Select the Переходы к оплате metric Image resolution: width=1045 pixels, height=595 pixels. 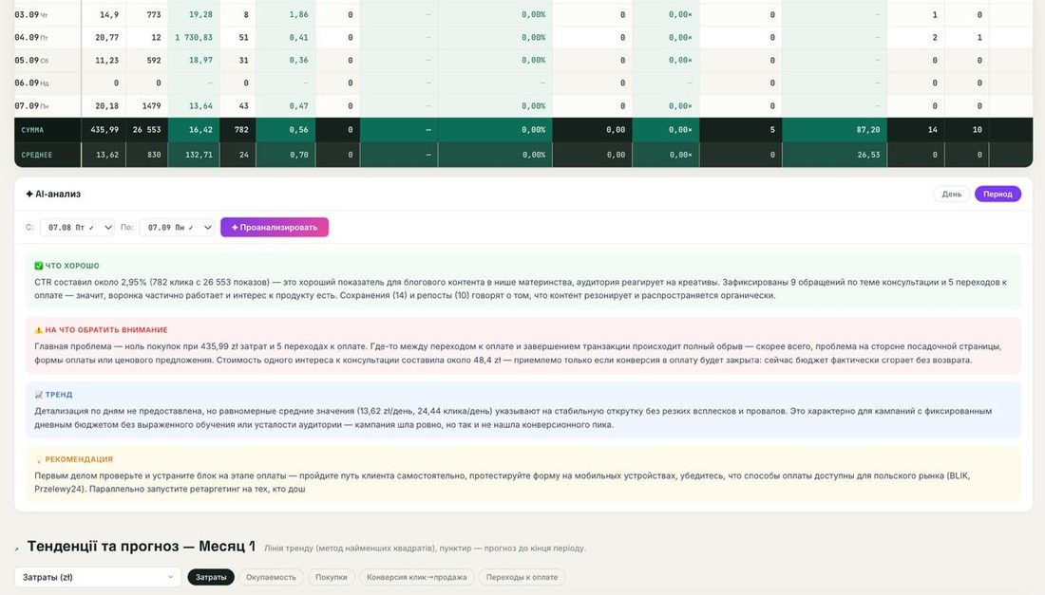pyautogui.click(x=522, y=577)
